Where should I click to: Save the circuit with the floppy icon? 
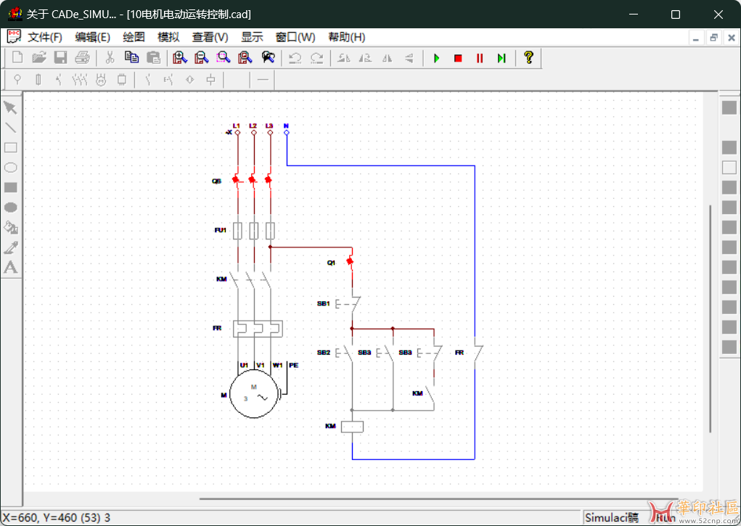pyautogui.click(x=60, y=57)
